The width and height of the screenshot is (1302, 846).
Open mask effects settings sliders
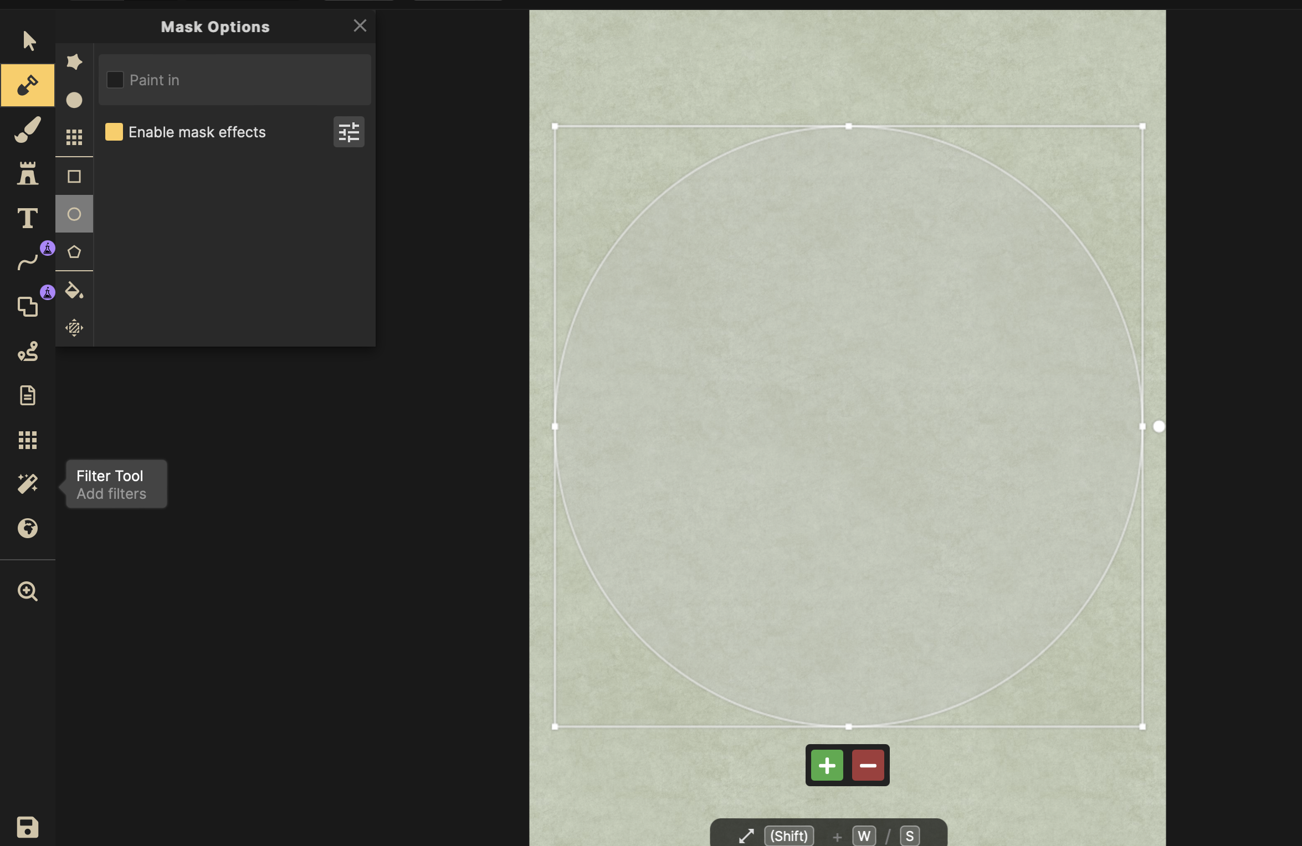(x=348, y=132)
